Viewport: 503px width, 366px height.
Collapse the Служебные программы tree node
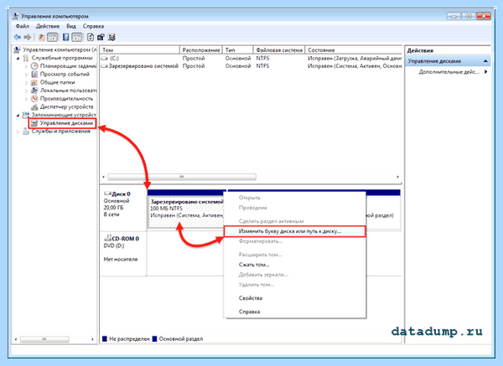pyautogui.click(x=18, y=59)
